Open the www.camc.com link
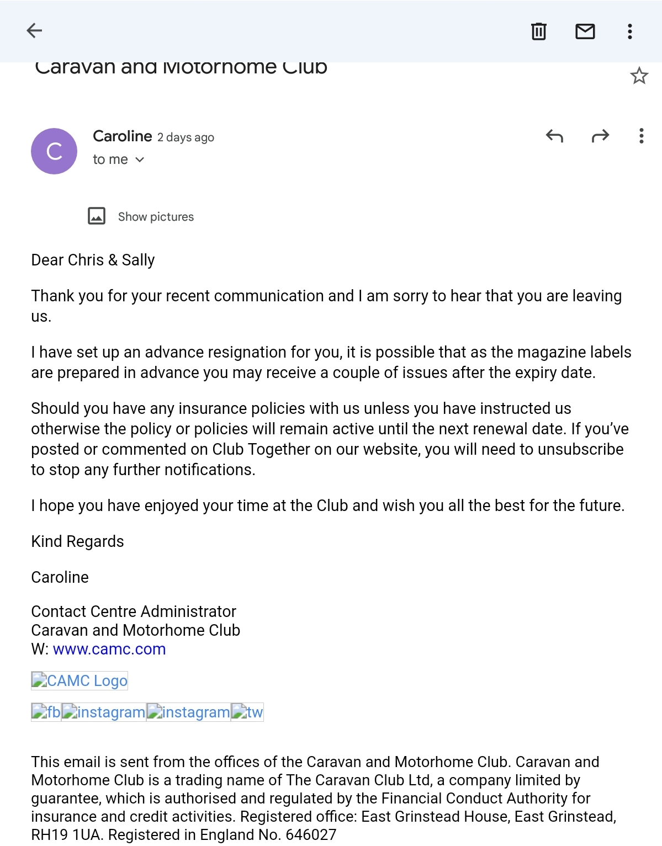This screenshot has width=662, height=846. [x=109, y=649]
